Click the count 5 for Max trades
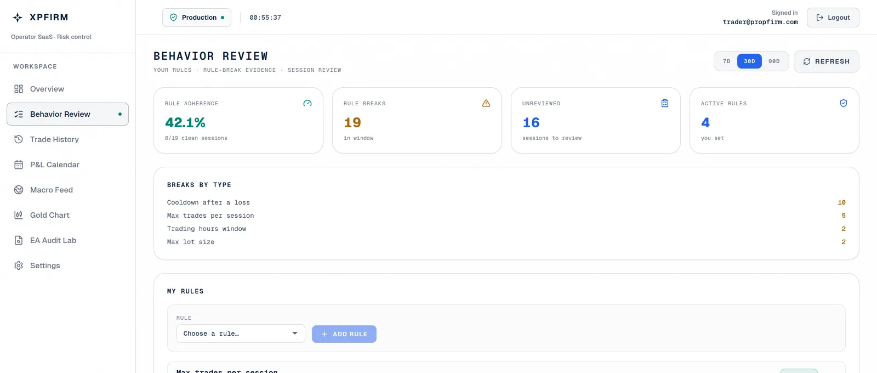877x373 pixels. pyautogui.click(x=844, y=216)
